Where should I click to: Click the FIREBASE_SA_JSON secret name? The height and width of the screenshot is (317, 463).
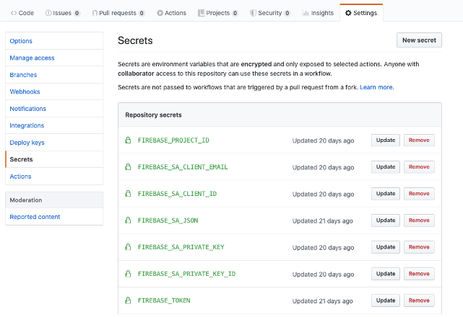coord(168,220)
